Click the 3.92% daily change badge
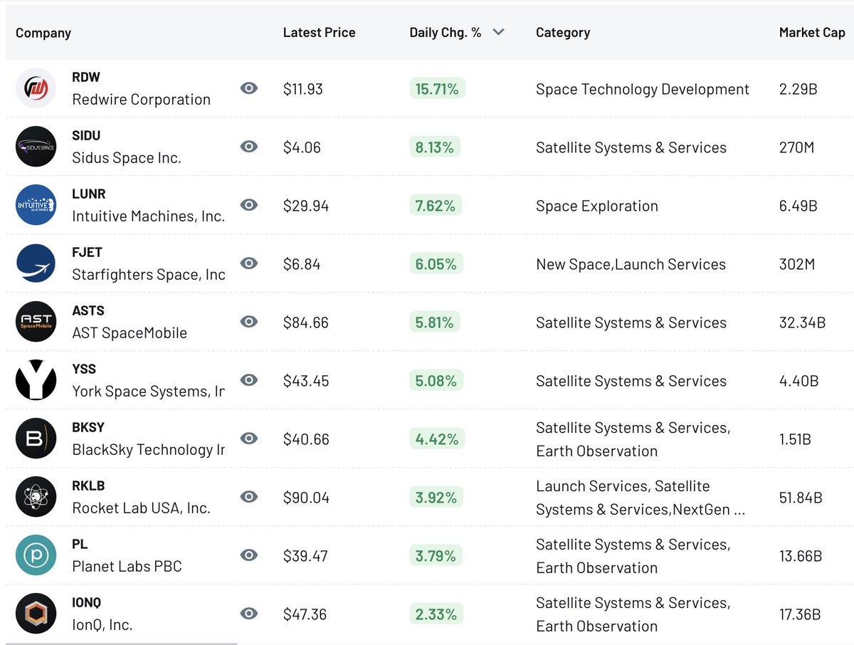854x645 pixels. coord(436,497)
